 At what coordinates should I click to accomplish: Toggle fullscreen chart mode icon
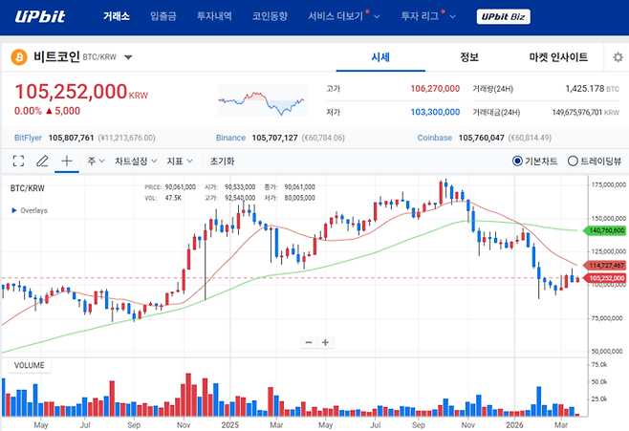pyautogui.click(x=18, y=162)
